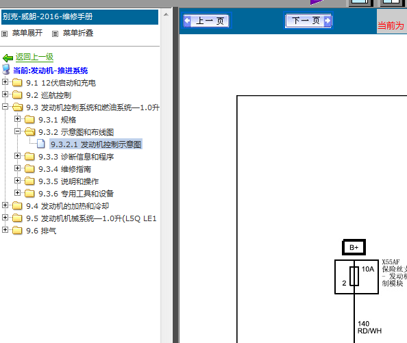Image resolution: width=407 pixels, height=343 pixels.
Task: Select 9.3 发动机控制系统和燃油系统 item
Action: 92,107
